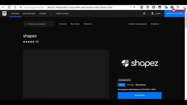This screenshot has height=105, width=187.
Task: Click the browser back arrow
Action: click(x=3, y=7)
